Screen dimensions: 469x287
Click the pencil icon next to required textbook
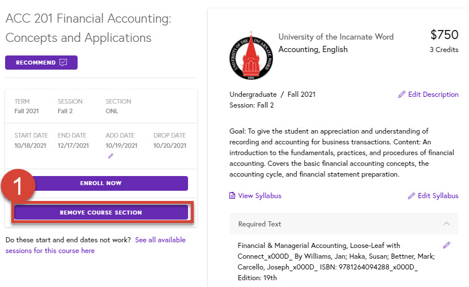click(446, 245)
